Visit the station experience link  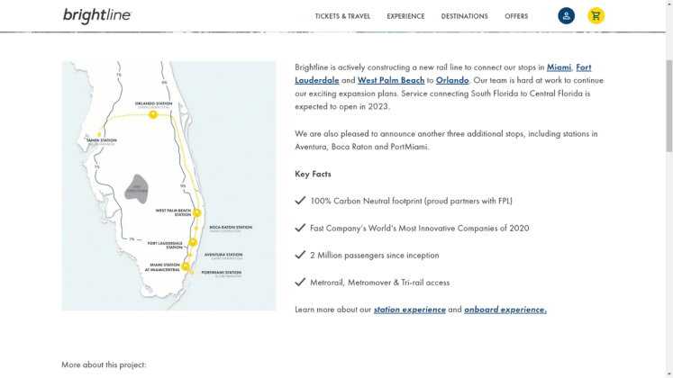tap(409, 310)
